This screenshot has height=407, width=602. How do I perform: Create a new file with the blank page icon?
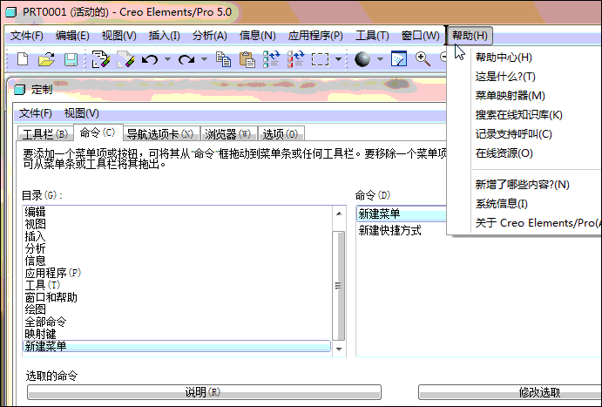click(x=23, y=59)
